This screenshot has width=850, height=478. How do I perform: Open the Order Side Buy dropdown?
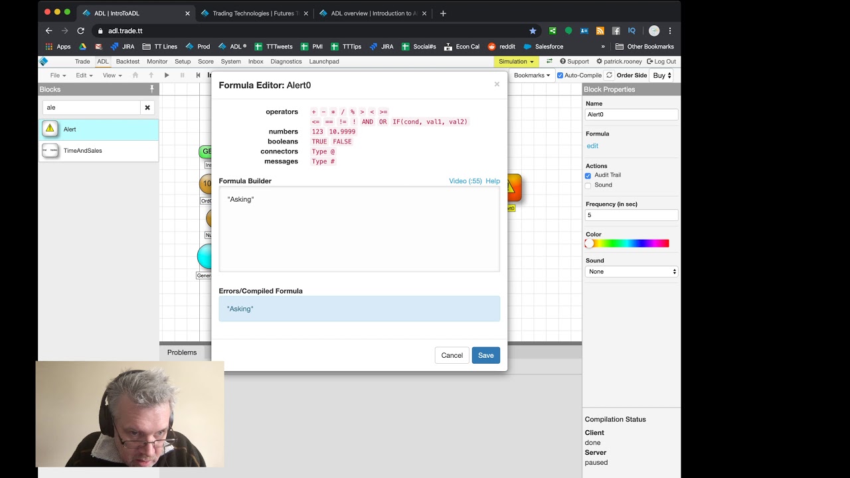(662, 76)
